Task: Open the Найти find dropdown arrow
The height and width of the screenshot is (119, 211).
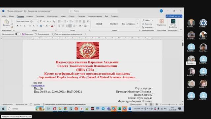Action: (152, 20)
